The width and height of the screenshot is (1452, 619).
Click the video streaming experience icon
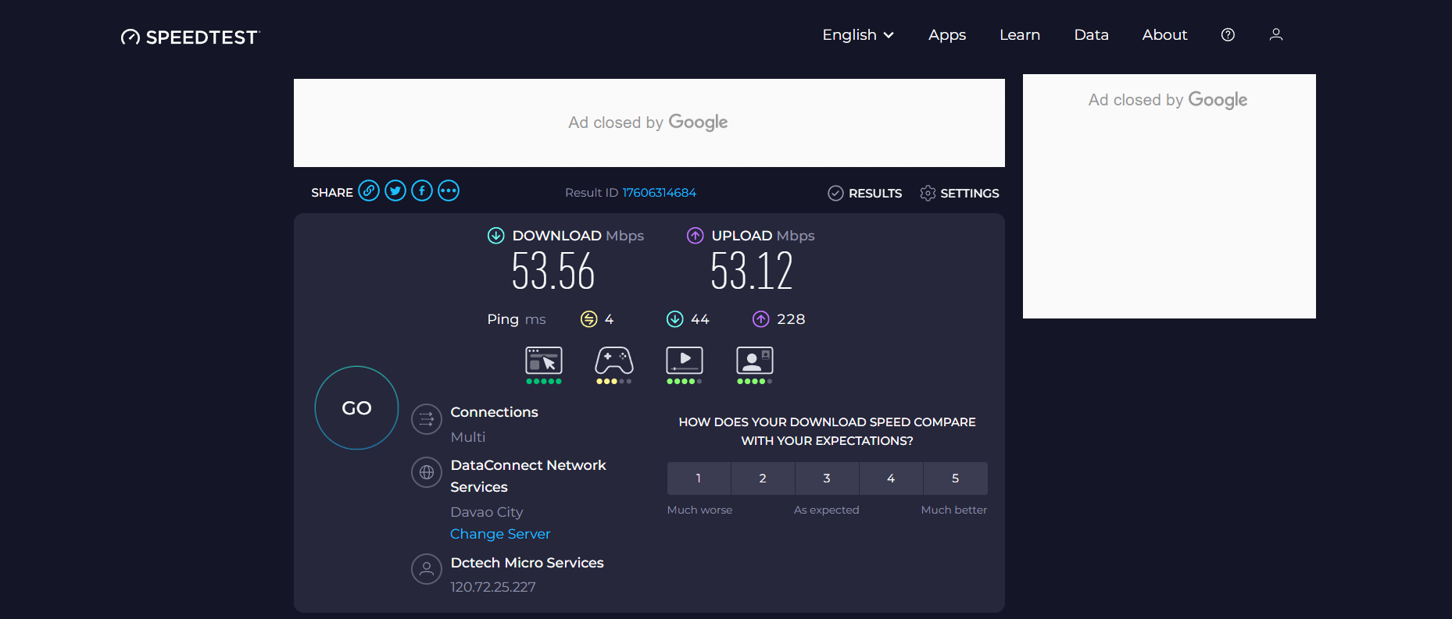(685, 365)
